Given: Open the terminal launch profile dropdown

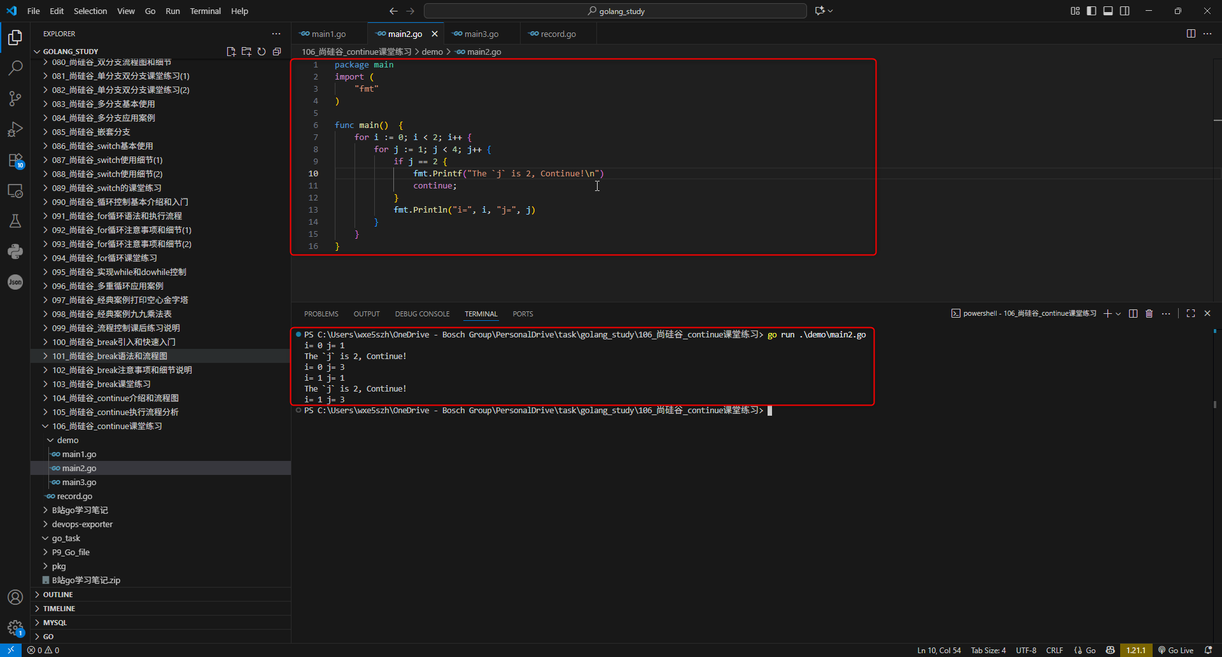Looking at the screenshot, I should pos(1118,313).
